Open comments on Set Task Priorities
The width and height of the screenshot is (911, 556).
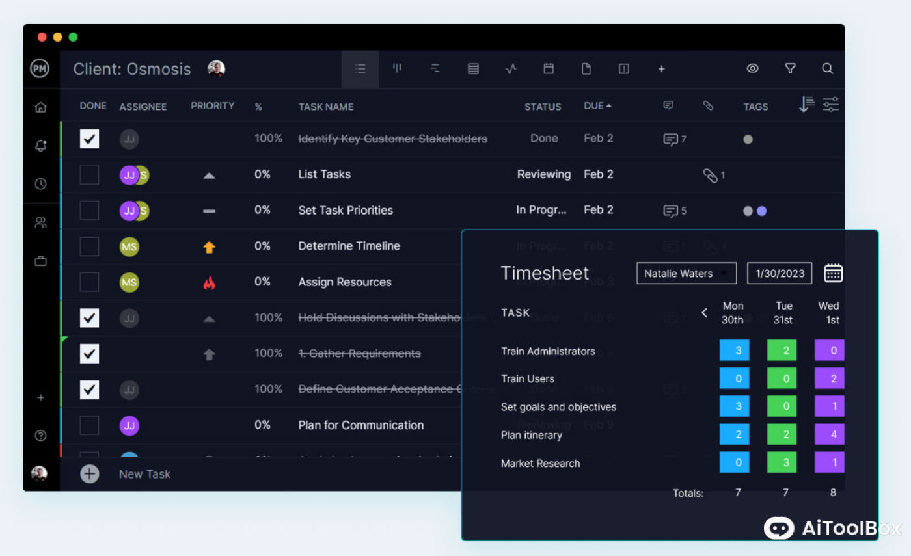(670, 211)
